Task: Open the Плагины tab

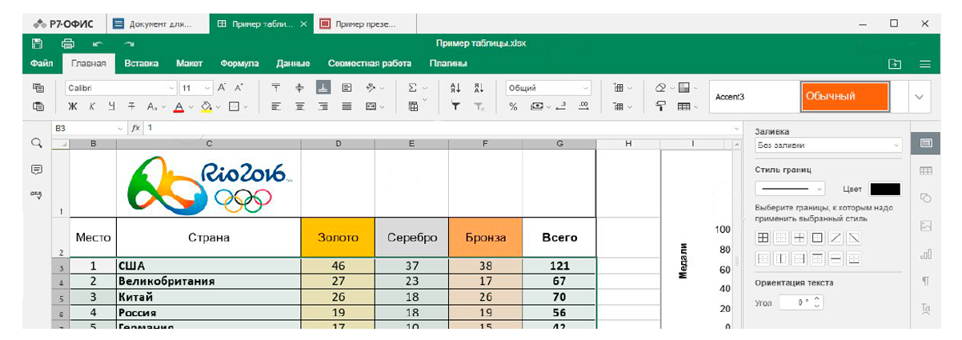Action: pos(449,63)
